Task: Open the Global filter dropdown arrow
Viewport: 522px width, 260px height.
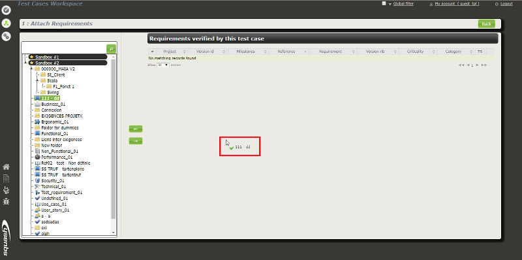Action: pyautogui.click(x=390, y=5)
